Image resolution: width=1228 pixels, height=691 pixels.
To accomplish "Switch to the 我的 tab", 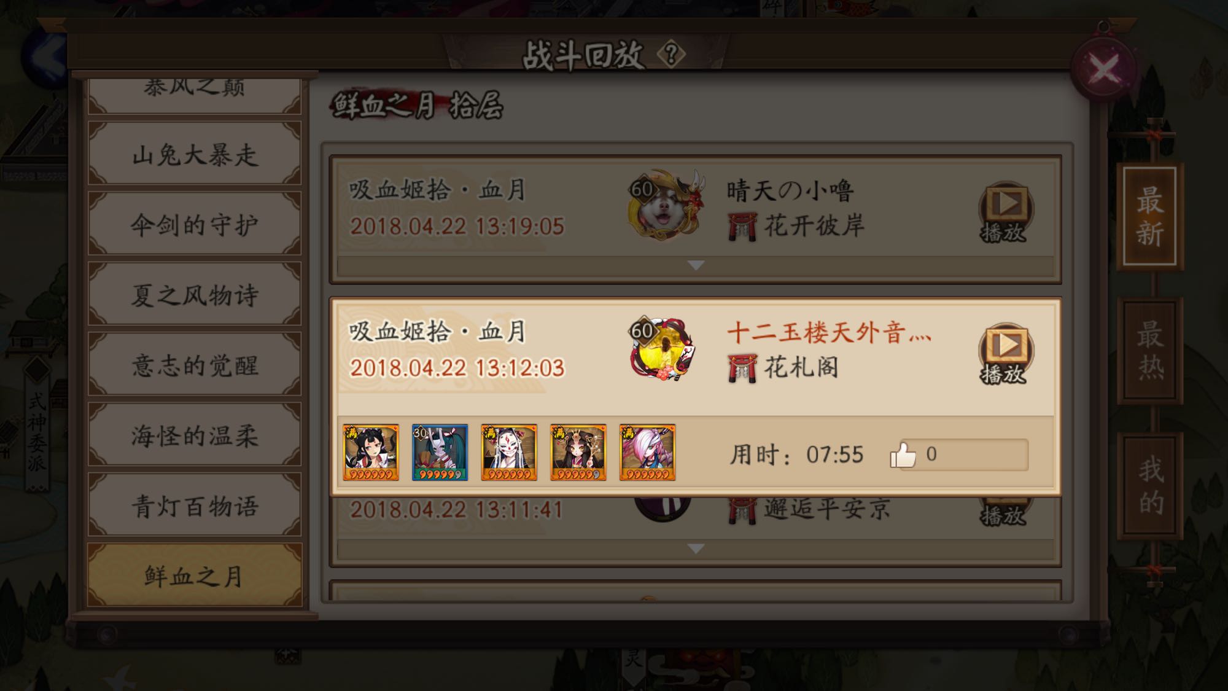I will click(x=1150, y=485).
